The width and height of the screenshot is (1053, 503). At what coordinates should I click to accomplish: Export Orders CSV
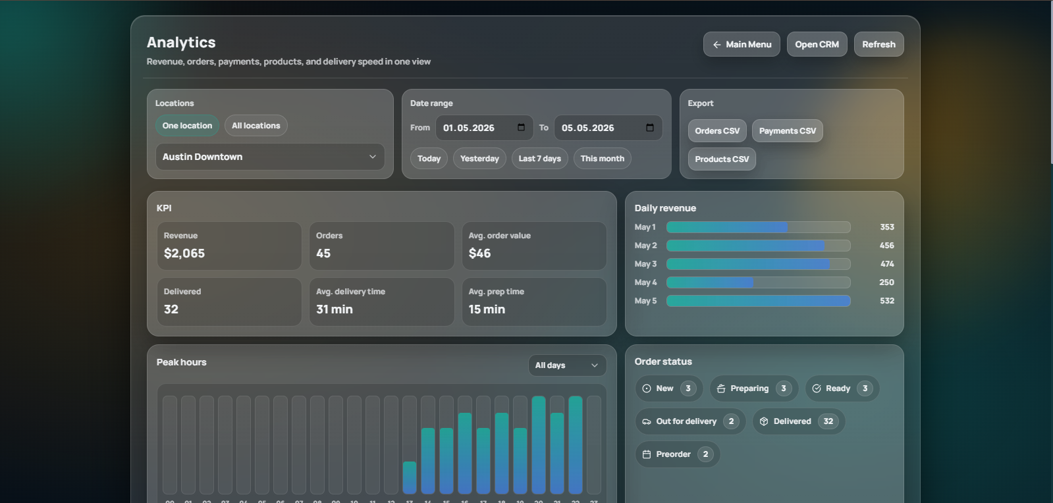click(717, 131)
